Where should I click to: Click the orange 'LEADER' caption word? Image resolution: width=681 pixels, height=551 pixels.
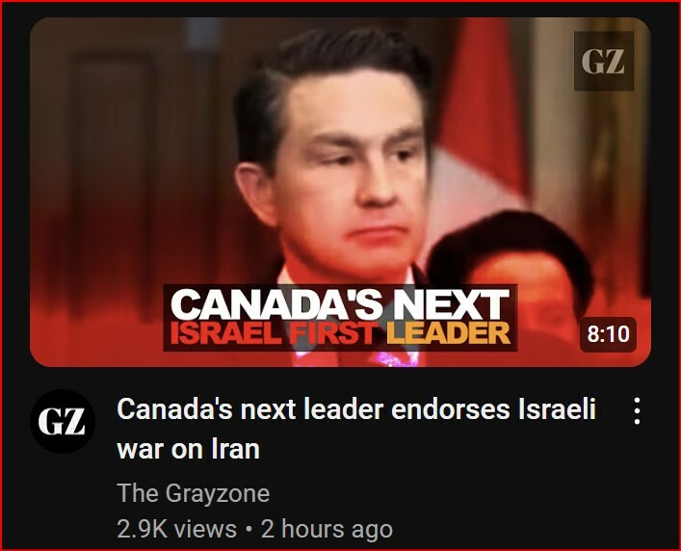(x=448, y=334)
